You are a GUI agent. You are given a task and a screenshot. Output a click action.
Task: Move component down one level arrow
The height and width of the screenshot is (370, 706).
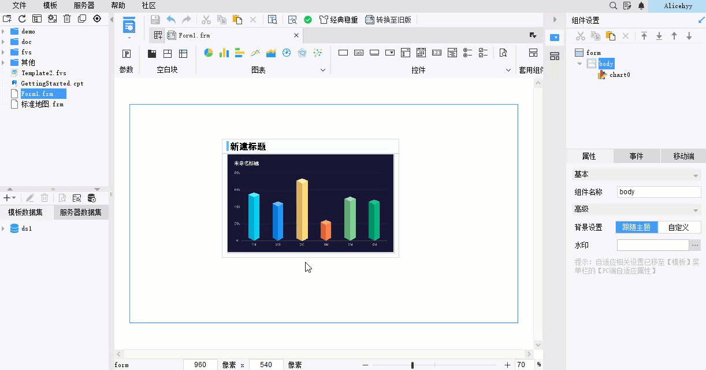(689, 36)
